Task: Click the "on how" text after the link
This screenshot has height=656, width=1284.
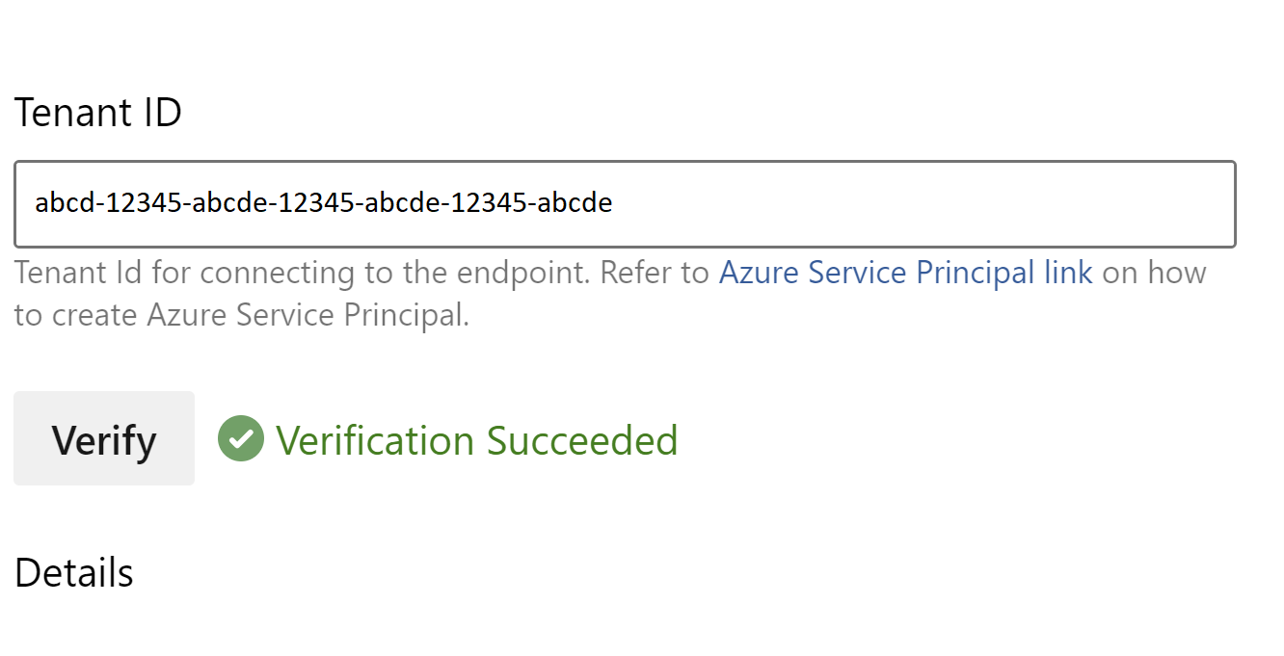Action: point(1154,273)
